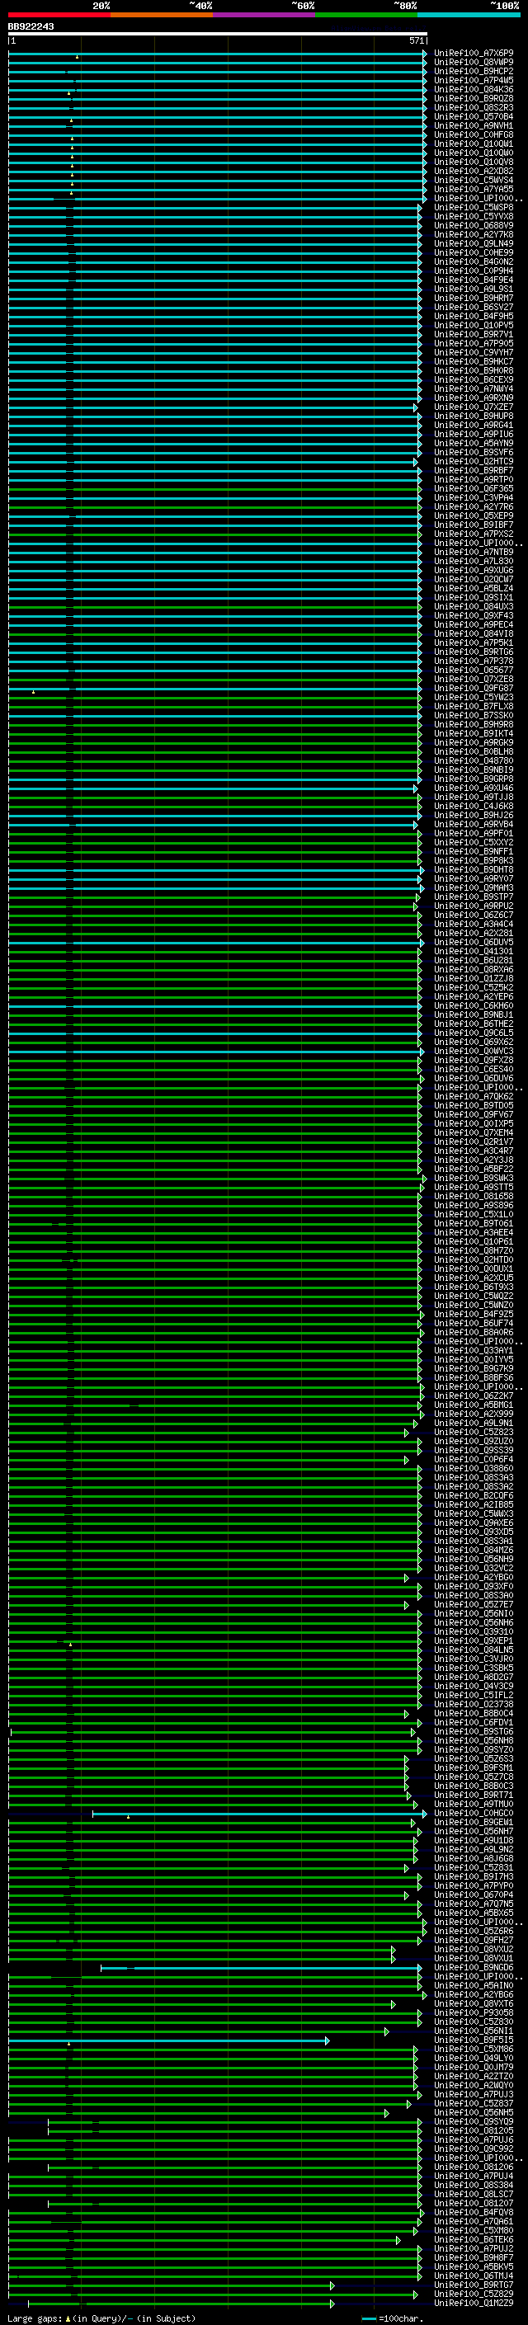Select hit UniRef100_Q570B4
The width and height of the screenshot is (528, 2325).
tap(473, 116)
